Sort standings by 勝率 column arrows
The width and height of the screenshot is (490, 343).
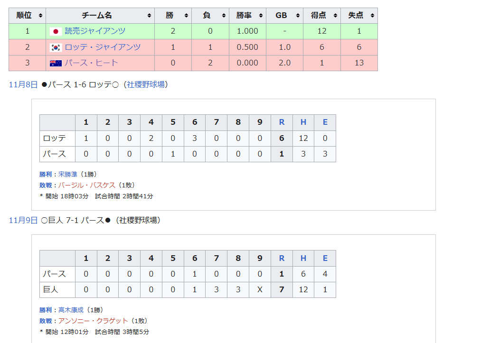point(260,16)
